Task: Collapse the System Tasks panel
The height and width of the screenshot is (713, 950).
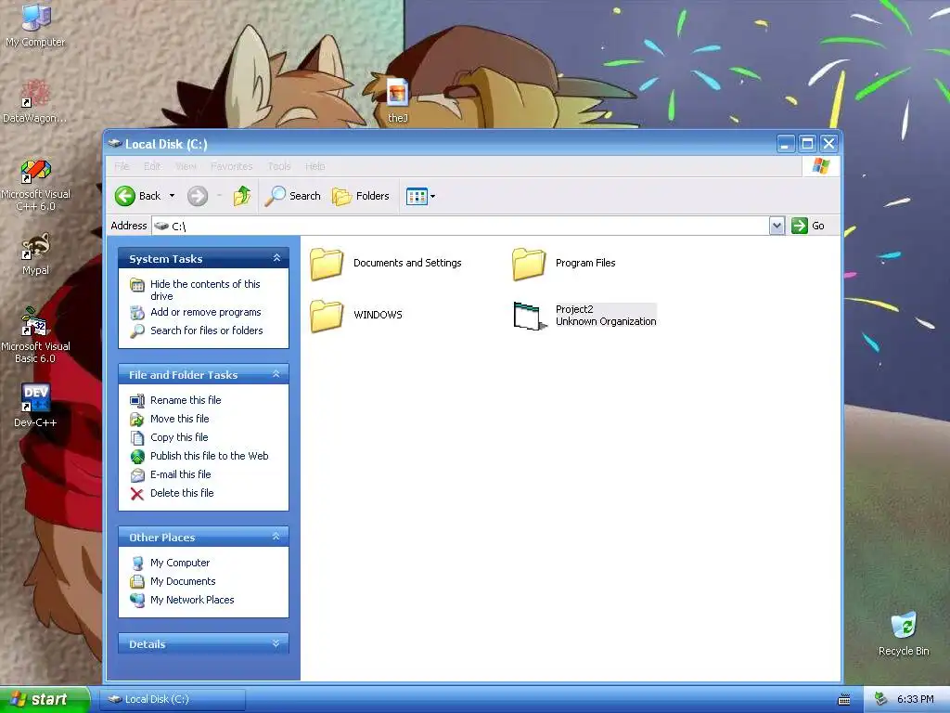Action: tap(276, 258)
